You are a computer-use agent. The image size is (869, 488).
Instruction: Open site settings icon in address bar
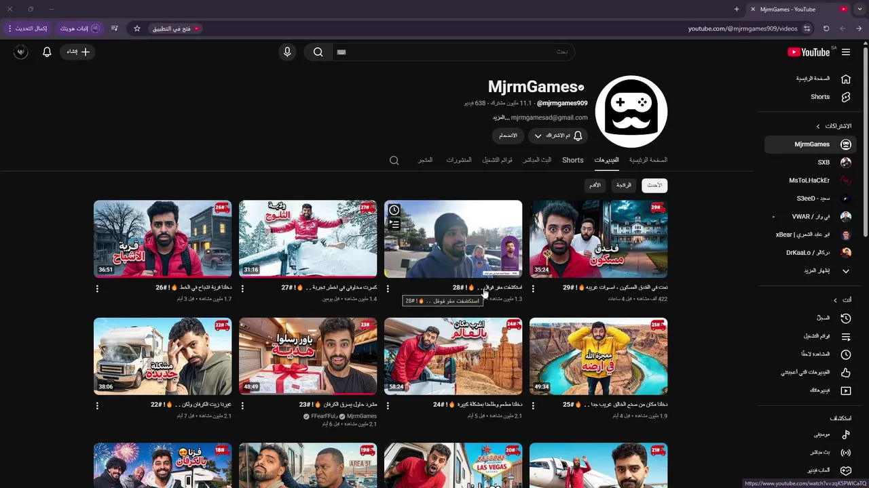tap(807, 28)
